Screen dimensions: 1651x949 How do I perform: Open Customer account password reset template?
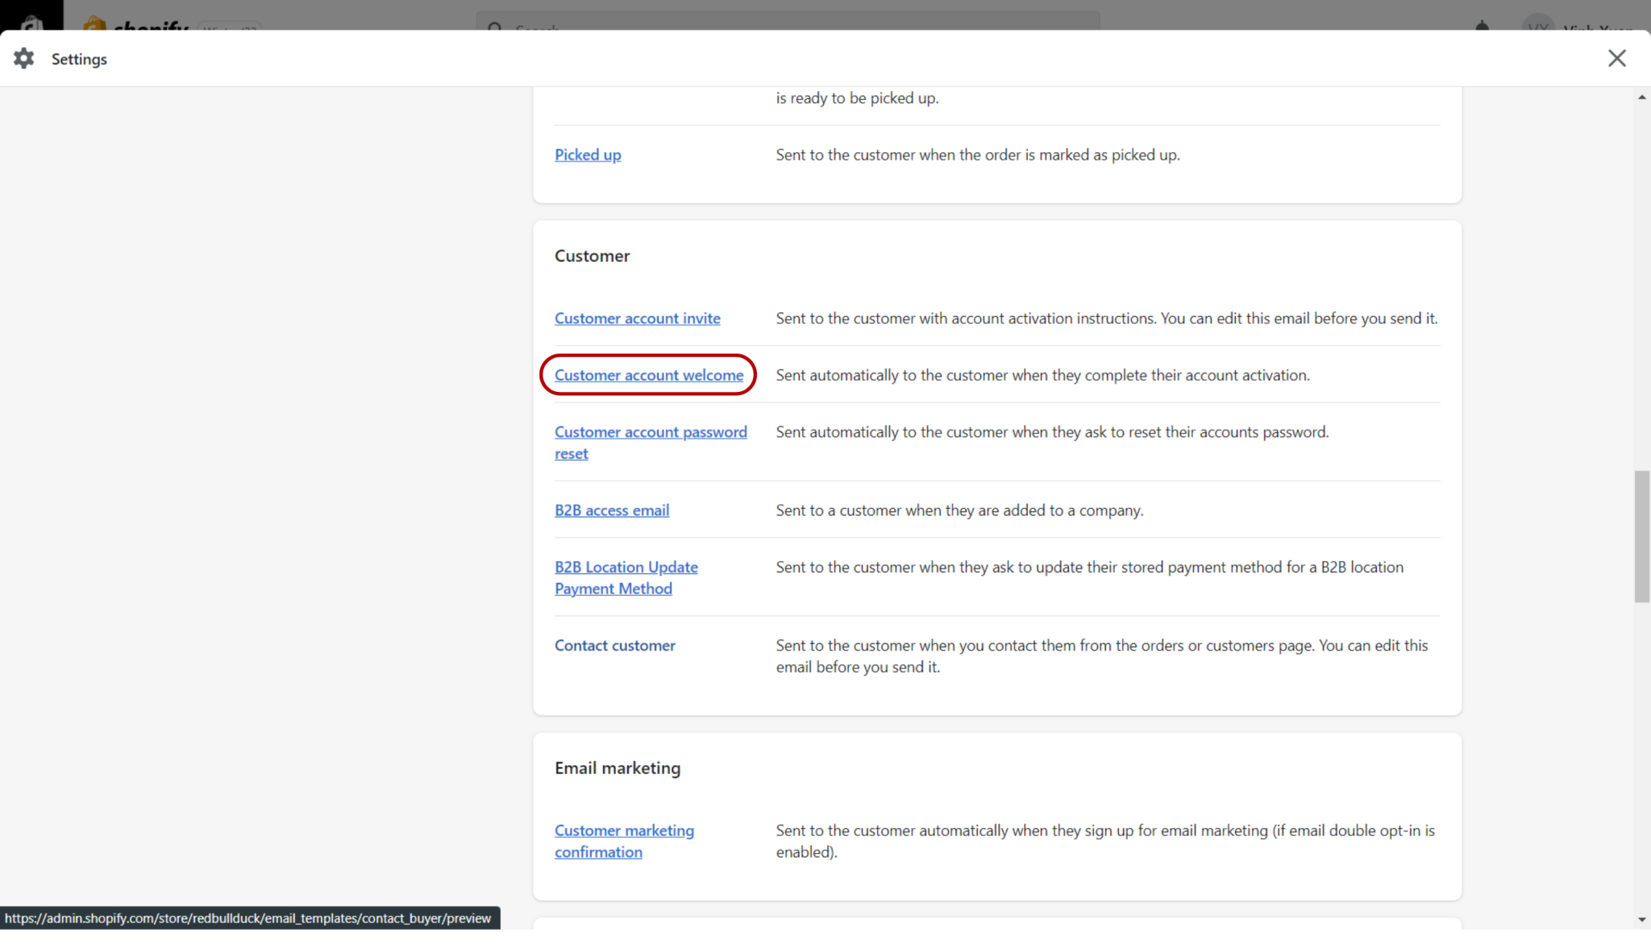point(650,442)
